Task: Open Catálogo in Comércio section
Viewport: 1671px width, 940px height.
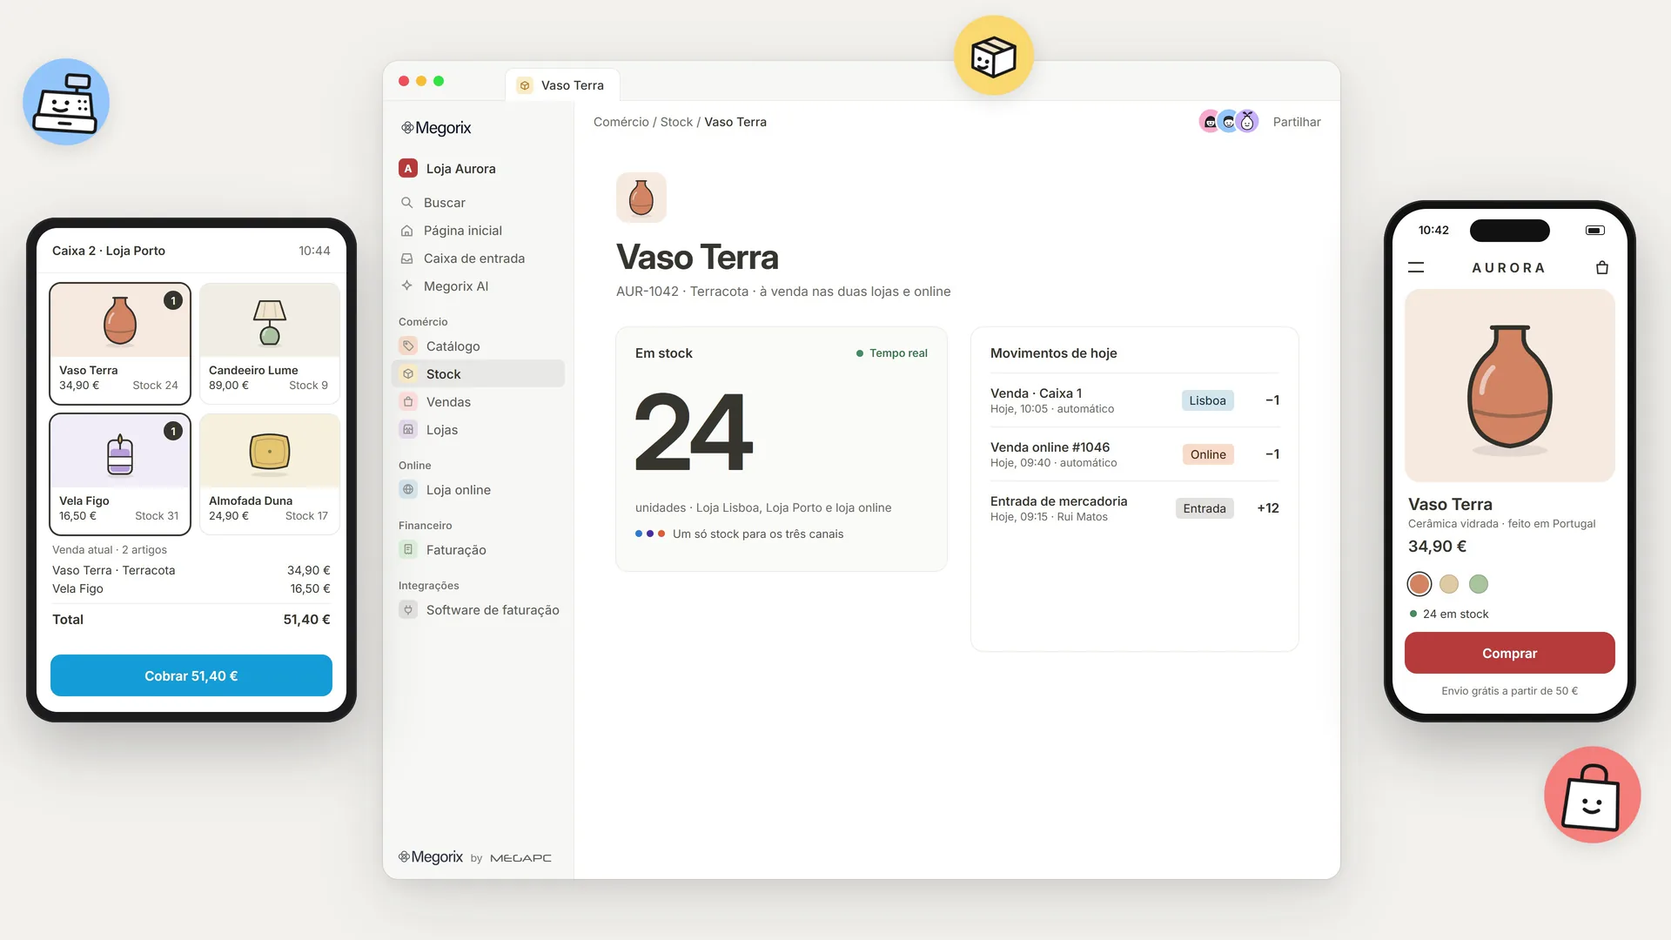Action: pos(478,346)
